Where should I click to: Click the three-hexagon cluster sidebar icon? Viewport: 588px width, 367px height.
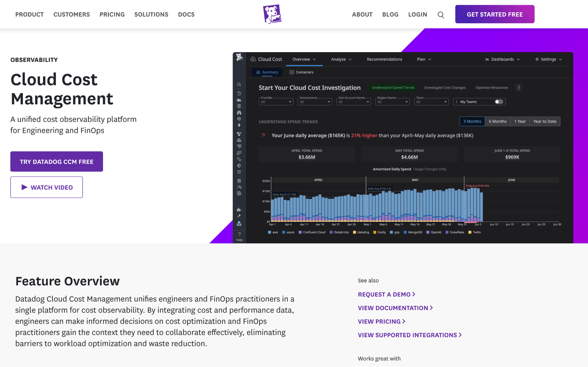click(239, 134)
